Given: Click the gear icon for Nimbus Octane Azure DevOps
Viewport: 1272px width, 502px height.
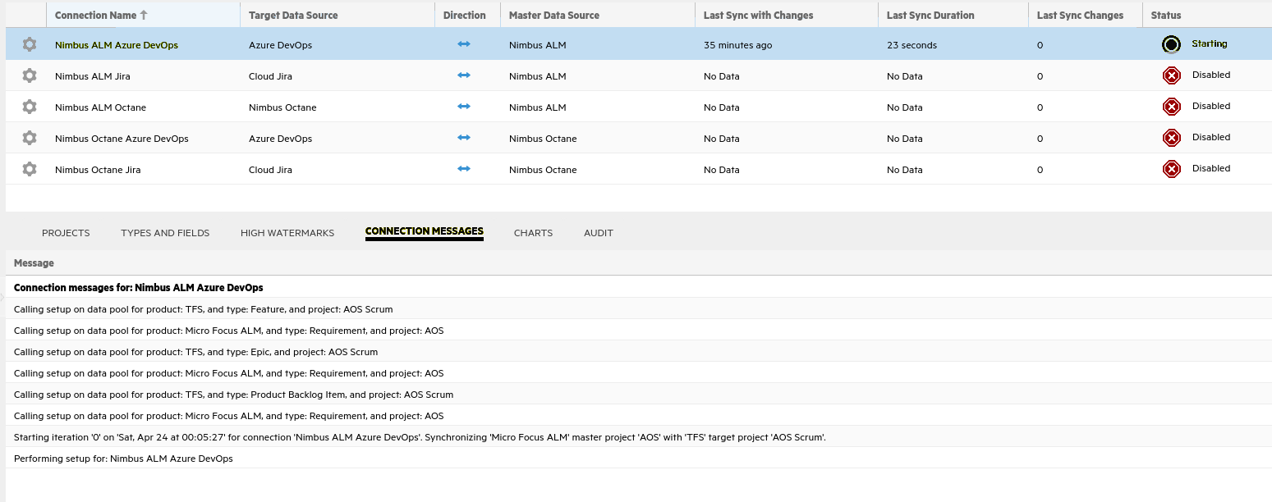Looking at the screenshot, I should 28,138.
